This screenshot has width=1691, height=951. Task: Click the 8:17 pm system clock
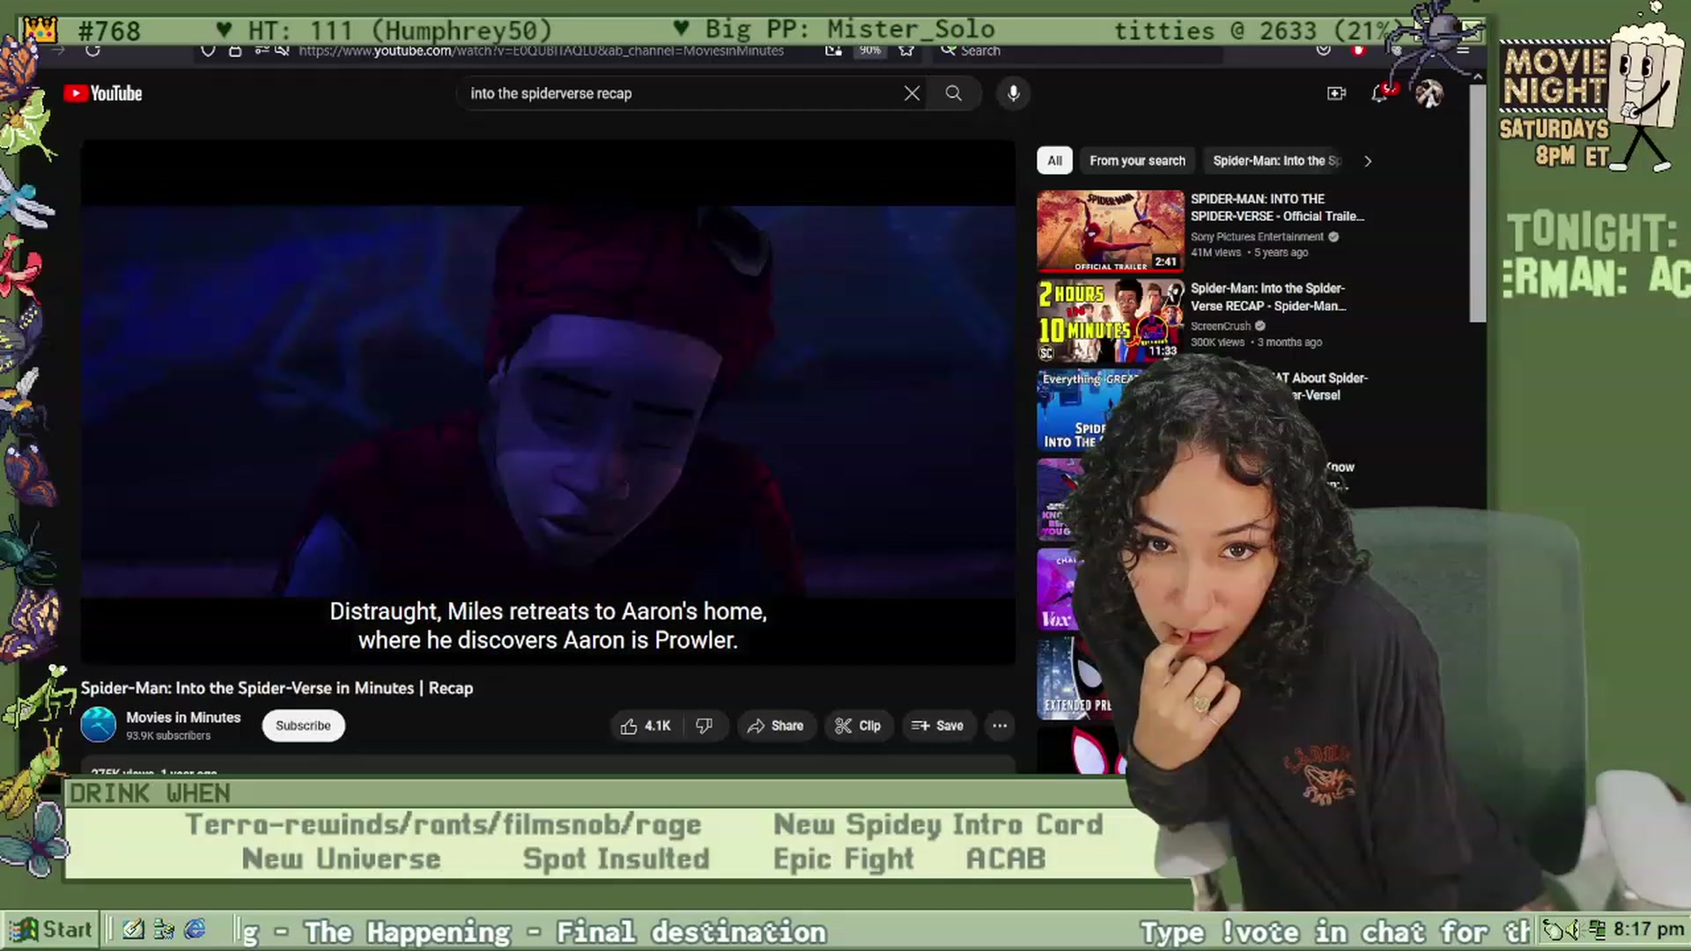(x=1649, y=930)
